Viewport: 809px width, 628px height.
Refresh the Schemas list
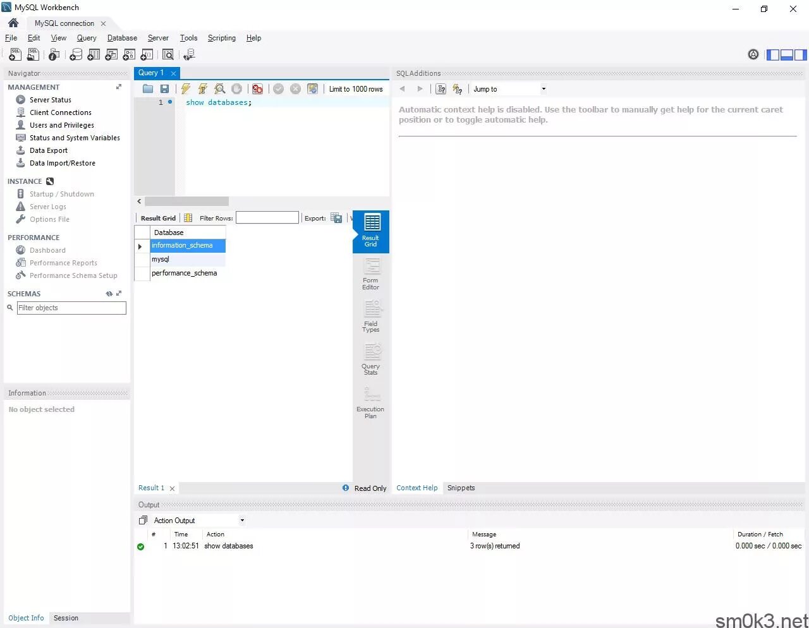click(109, 294)
